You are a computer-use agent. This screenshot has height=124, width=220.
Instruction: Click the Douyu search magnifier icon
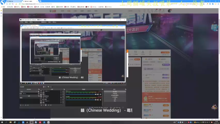pyautogui.click(x=139, y=11)
